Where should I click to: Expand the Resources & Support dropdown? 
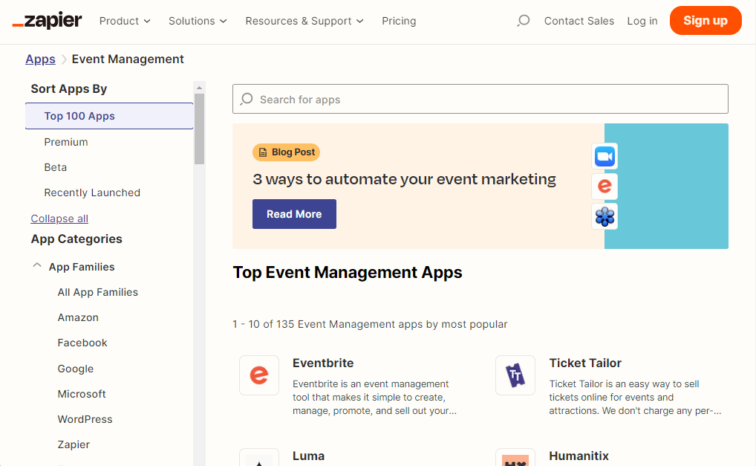pyautogui.click(x=304, y=21)
